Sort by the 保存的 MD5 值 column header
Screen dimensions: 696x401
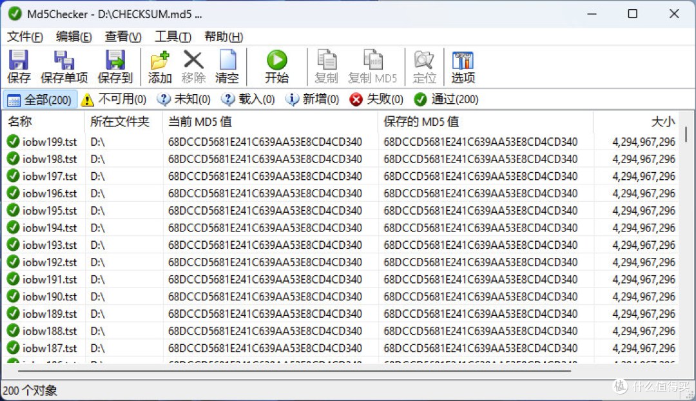click(x=486, y=121)
